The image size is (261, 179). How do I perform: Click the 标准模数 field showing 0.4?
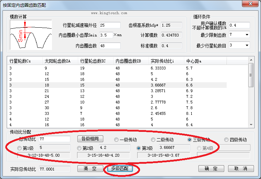pyautogui.click(x=172, y=46)
